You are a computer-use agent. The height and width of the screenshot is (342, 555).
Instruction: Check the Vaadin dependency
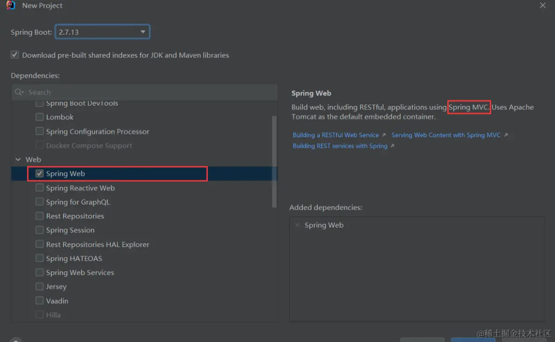(x=40, y=301)
